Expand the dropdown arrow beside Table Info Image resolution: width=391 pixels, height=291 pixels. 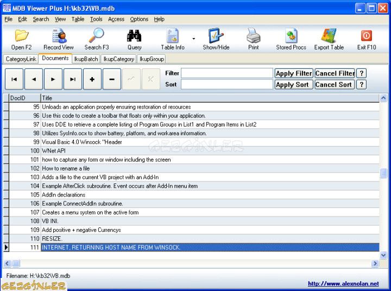tap(194, 39)
